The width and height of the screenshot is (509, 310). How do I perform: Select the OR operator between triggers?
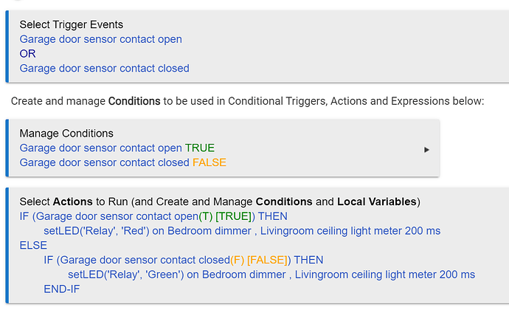click(x=27, y=54)
